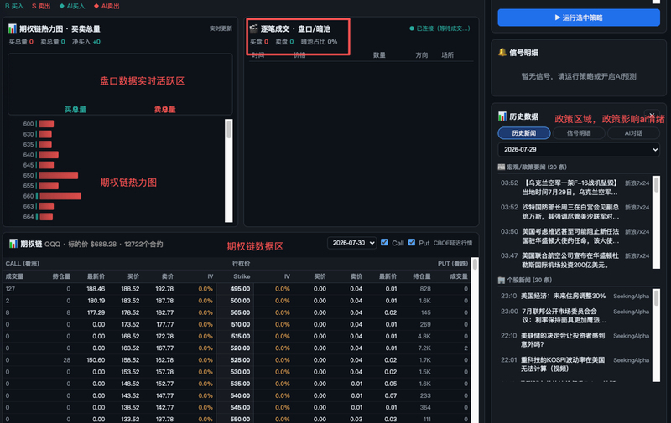
Task: Click the PUT side 持仓量 column header
Action: pos(422,276)
